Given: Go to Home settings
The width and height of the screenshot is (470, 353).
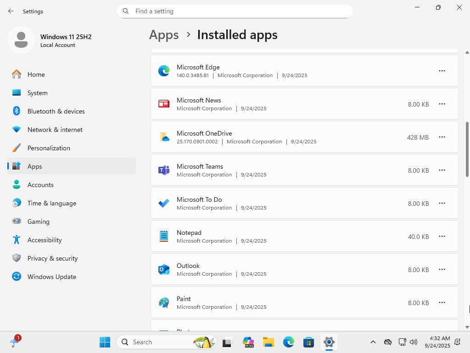Looking at the screenshot, I should 72,74.
